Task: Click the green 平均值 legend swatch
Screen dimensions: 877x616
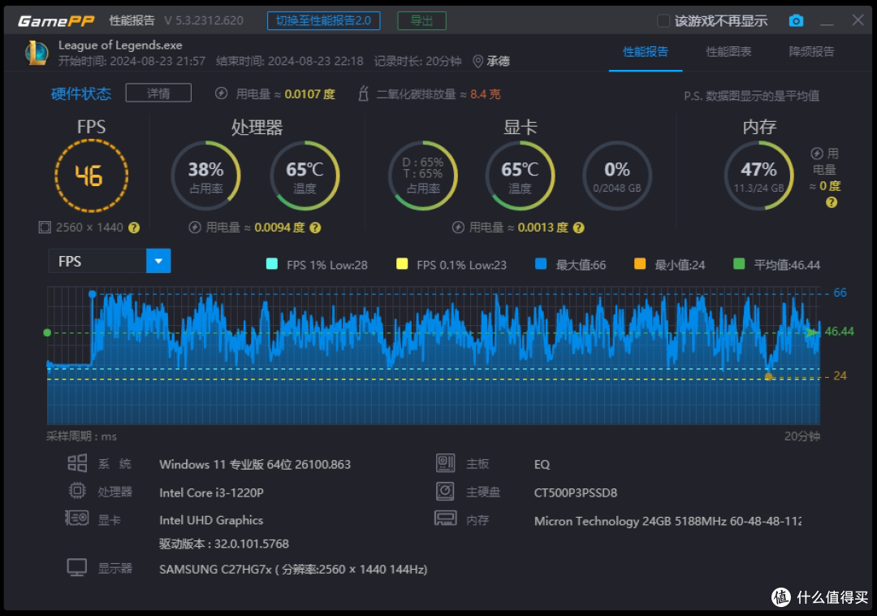Action: coord(739,264)
